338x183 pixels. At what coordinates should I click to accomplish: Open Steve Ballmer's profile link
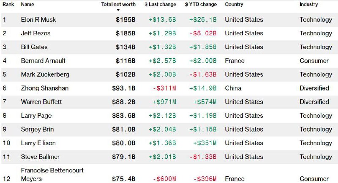click(40, 157)
